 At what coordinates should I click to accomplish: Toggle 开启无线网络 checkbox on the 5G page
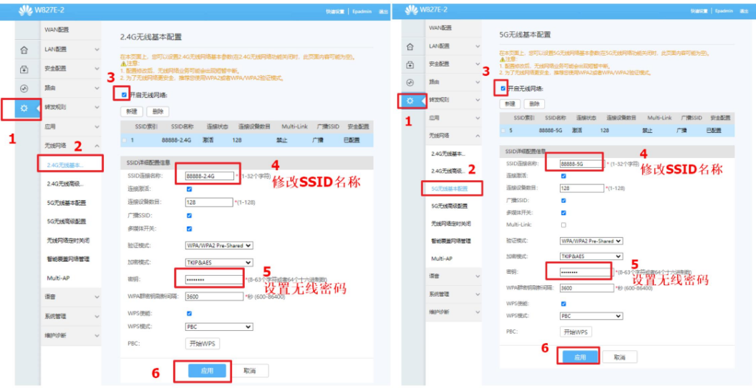[503, 89]
